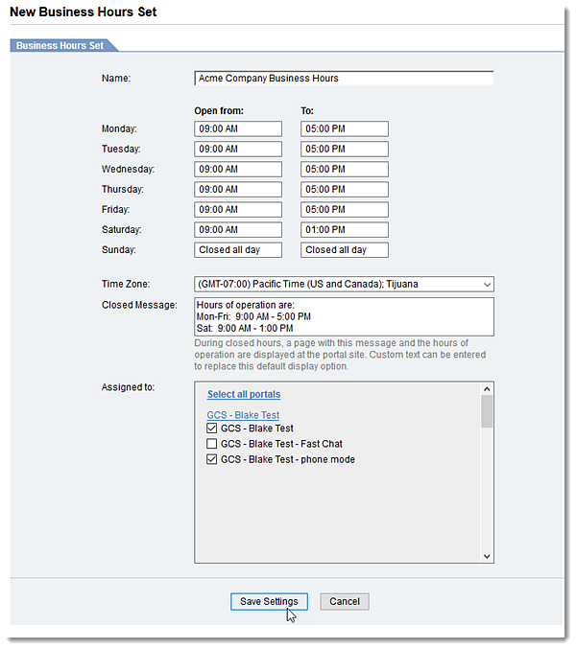Click the Name input field
576x649 pixels.
344,79
